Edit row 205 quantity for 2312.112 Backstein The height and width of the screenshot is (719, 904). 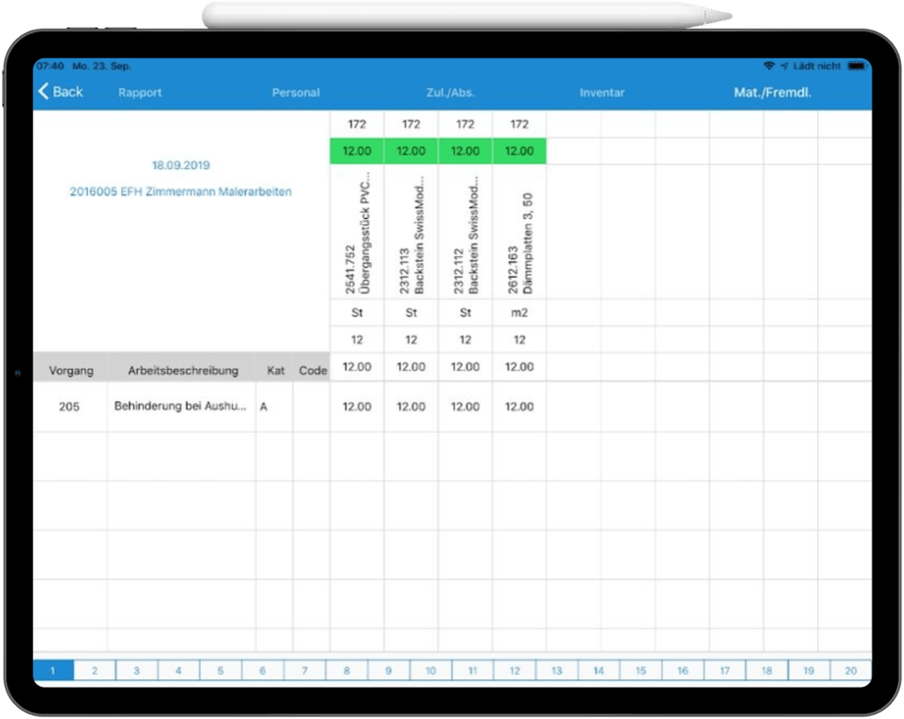point(465,407)
